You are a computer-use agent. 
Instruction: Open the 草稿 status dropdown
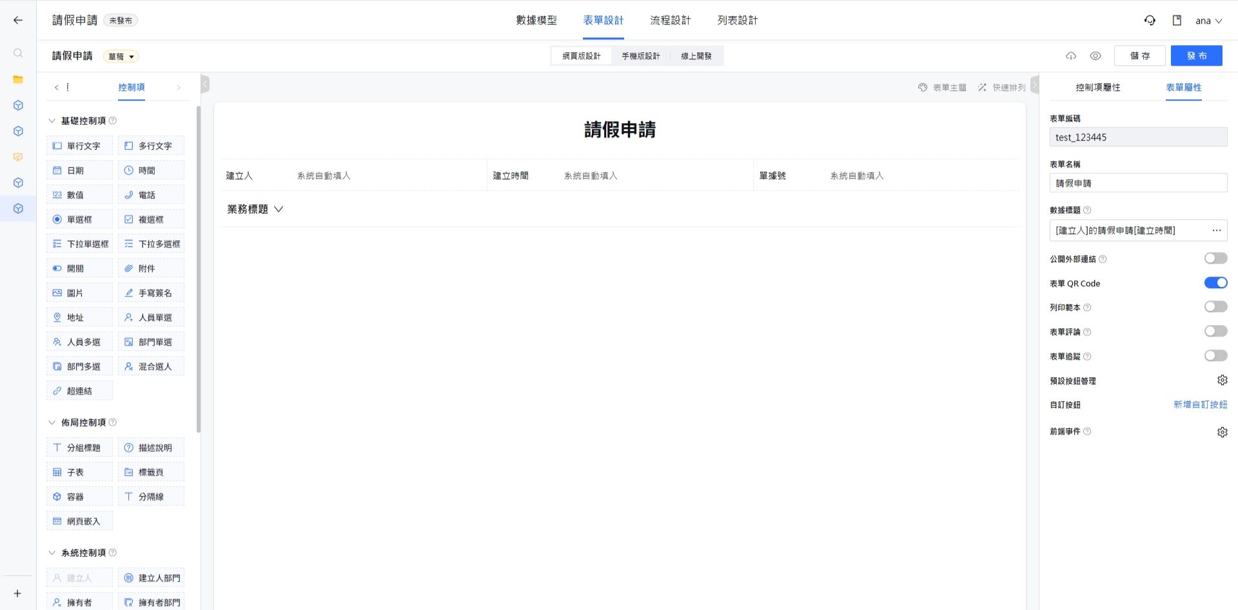coord(121,57)
